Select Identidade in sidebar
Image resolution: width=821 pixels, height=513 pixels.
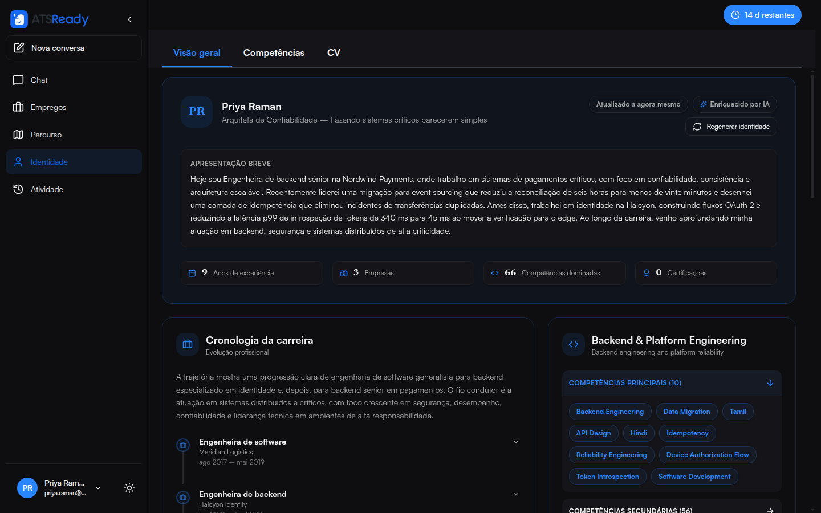click(x=74, y=162)
